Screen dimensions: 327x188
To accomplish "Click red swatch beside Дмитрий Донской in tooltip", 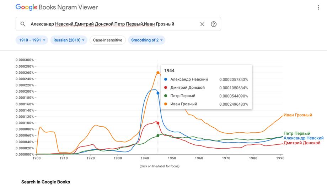I will pyautogui.click(x=166, y=88).
